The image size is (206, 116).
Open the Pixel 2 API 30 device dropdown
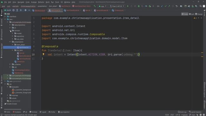tap(117, 6)
